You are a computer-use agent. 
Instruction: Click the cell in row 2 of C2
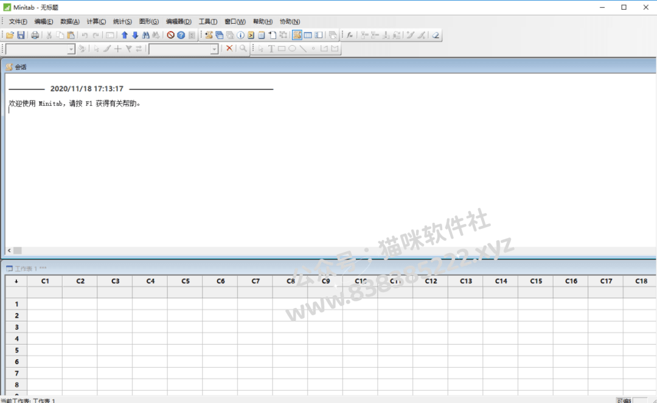(x=80, y=315)
